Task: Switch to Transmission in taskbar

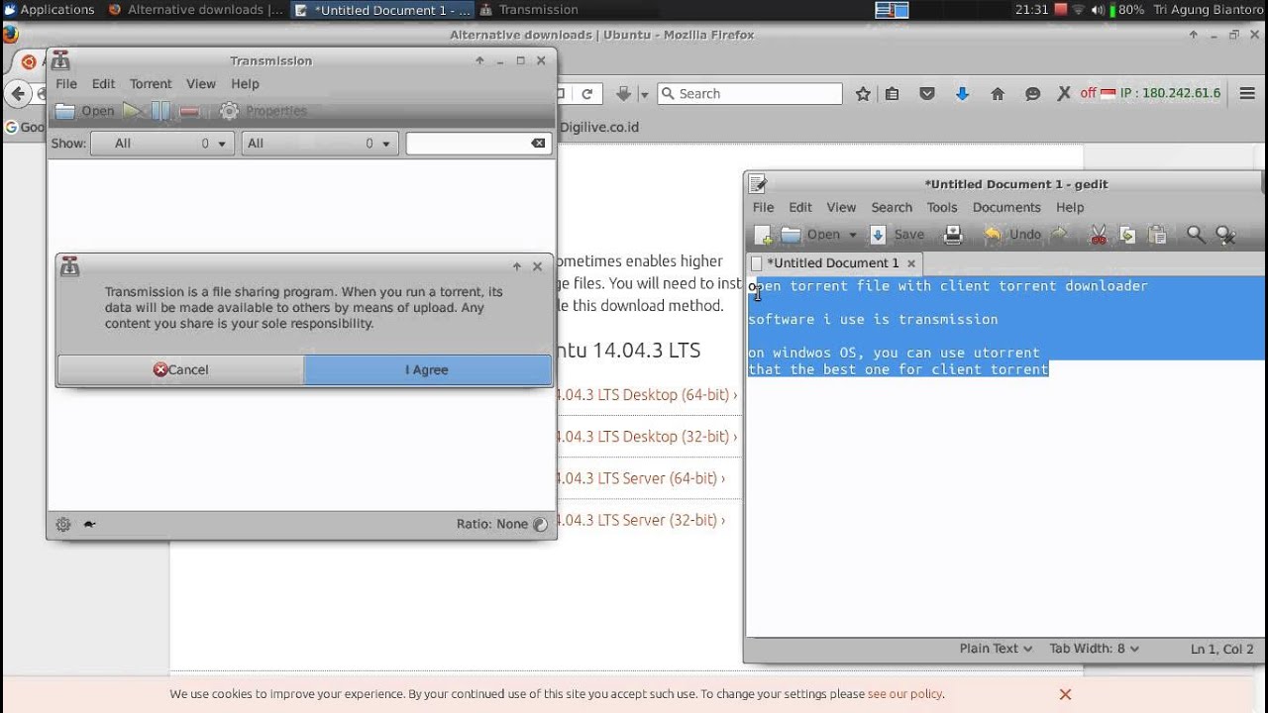Action: point(529,10)
